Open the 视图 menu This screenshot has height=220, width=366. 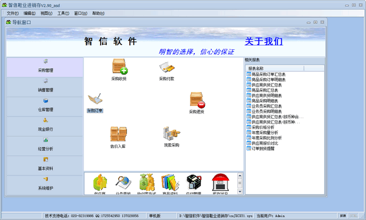(46, 13)
